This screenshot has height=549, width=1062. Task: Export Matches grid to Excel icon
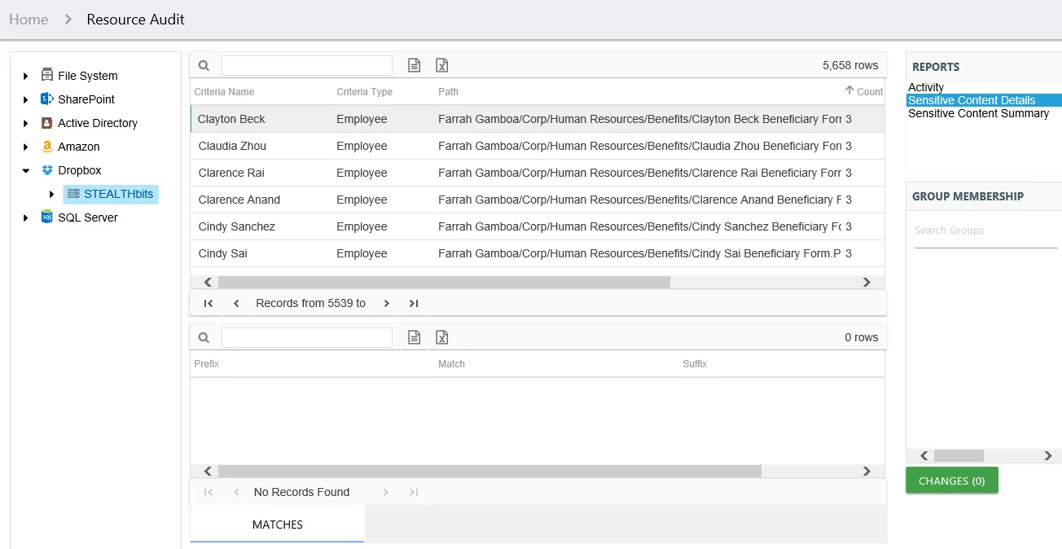coord(441,337)
